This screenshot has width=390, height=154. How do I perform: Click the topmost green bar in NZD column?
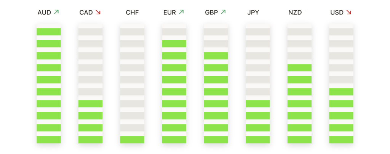pyautogui.click(x=299, y=68)
